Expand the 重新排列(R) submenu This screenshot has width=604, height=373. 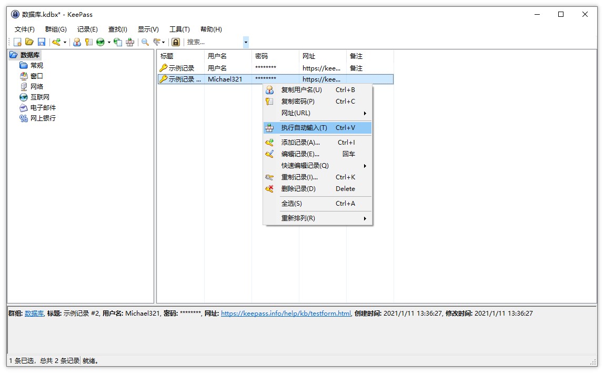coord(317,218)
